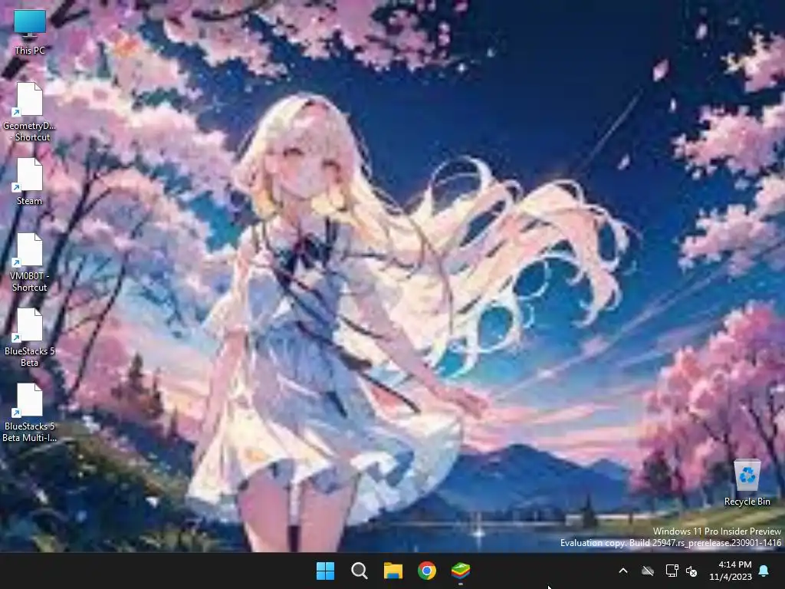Select the This PC desktop icon
This screenshot has width=785, height=589.
pos(30,31)
